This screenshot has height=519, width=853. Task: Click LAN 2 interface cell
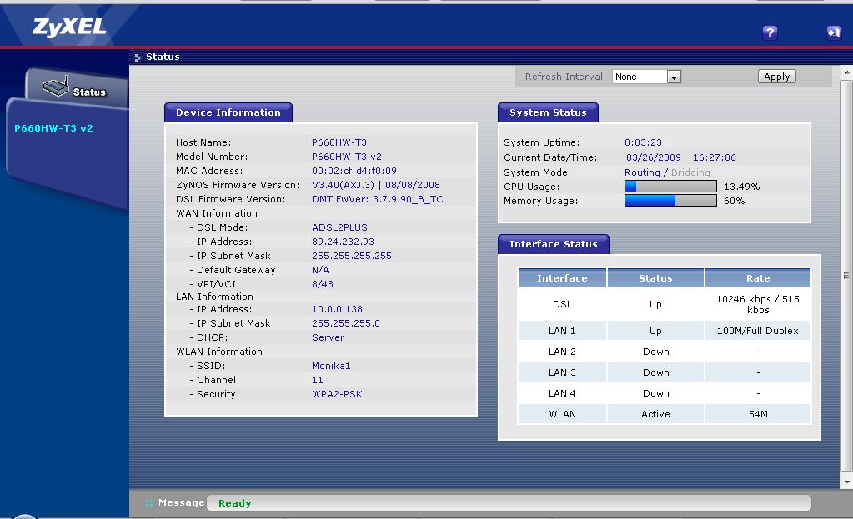[x=562, y=352]
